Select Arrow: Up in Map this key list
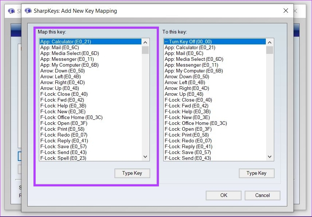This screenshot has height=217, width=312. 91,88
